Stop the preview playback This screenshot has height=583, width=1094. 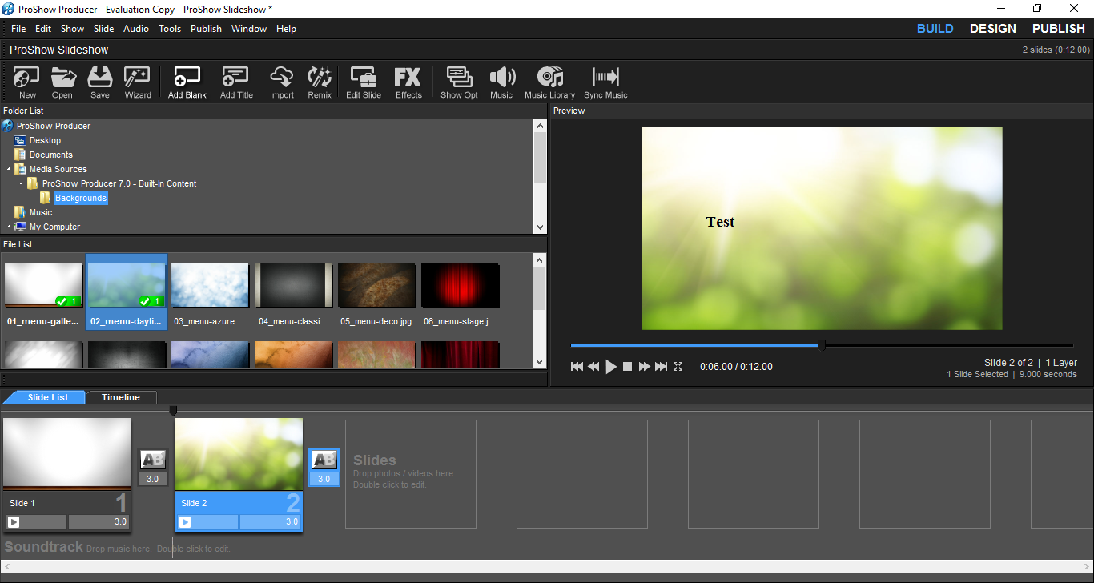coord(628,367)
